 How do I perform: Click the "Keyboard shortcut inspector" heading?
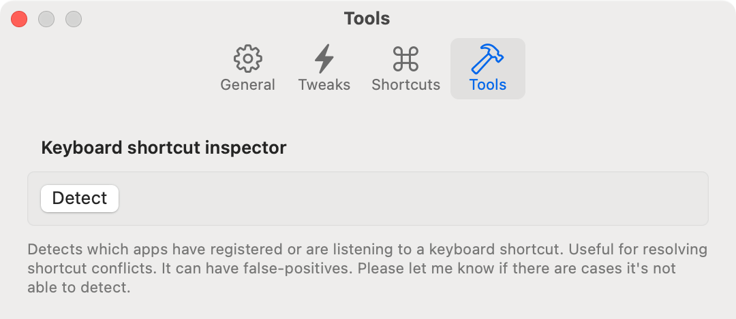[x=164, y=148]
